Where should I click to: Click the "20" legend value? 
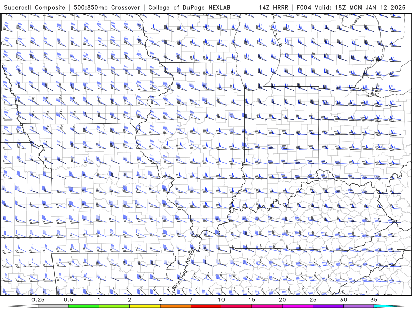point(282,300)
